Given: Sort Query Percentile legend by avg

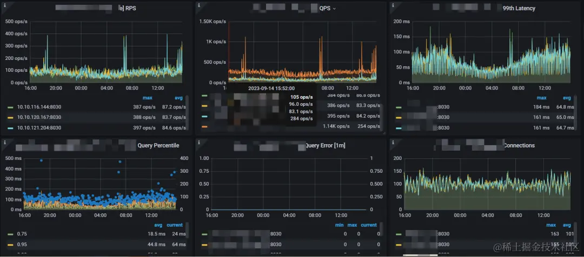Looking at the screenshot, I should [x=158, y=225].
